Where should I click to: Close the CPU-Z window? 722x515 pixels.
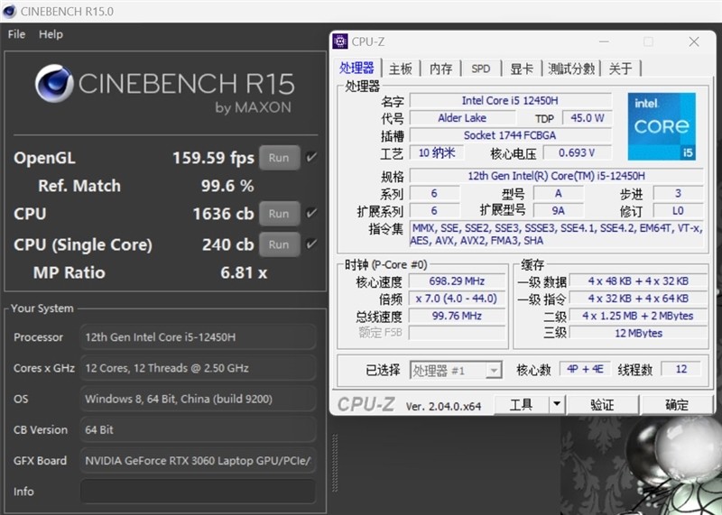coord(693,41)
